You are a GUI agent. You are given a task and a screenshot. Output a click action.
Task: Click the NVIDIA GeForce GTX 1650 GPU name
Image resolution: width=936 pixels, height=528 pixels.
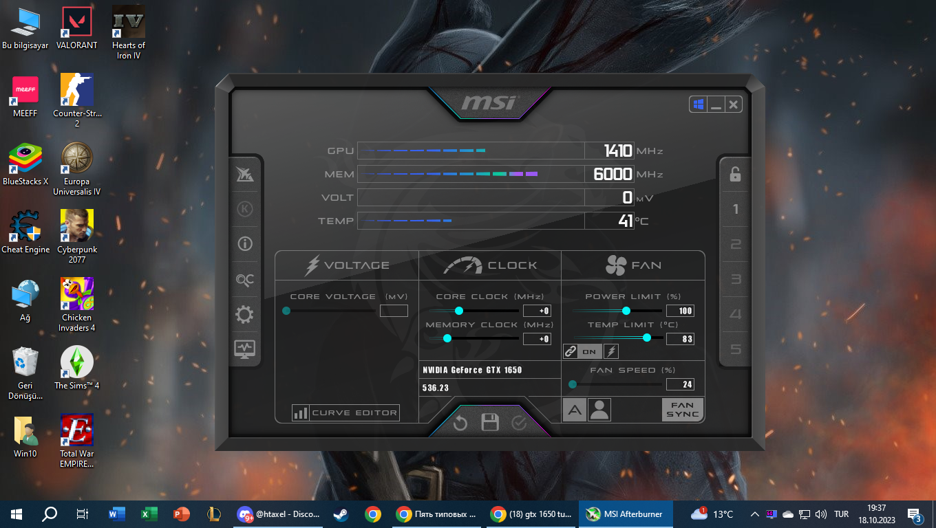click(x=472, y=370)
